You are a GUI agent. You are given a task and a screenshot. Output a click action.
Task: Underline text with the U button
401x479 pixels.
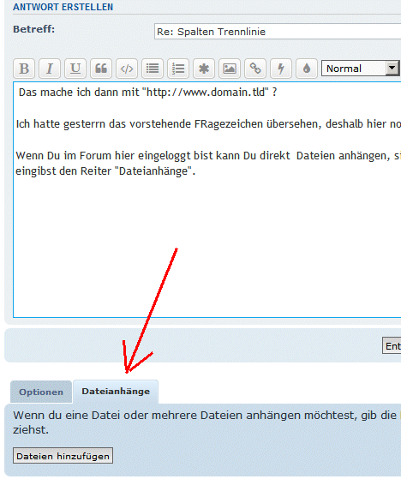click(x=75, y=69)
